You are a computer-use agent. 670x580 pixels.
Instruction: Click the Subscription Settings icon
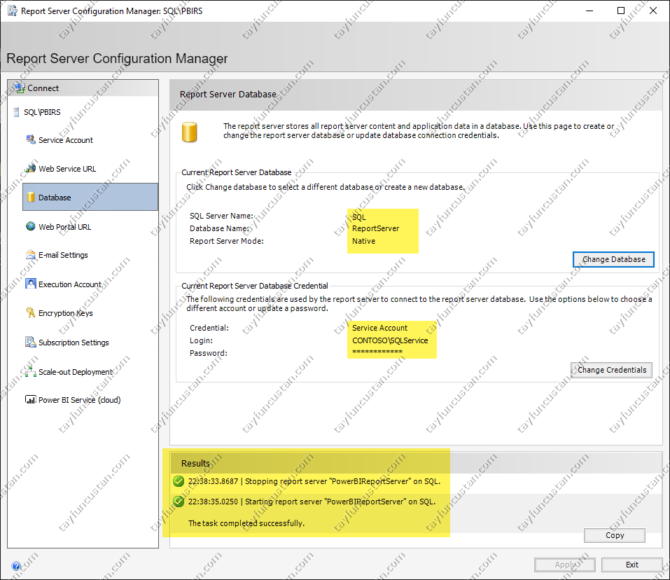click(x=30, y=342)
